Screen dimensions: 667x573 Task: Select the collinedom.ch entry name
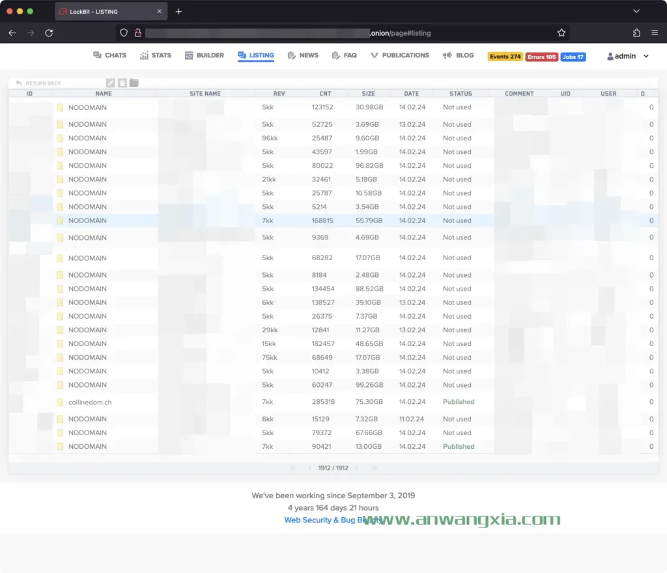tap(90, 402)
